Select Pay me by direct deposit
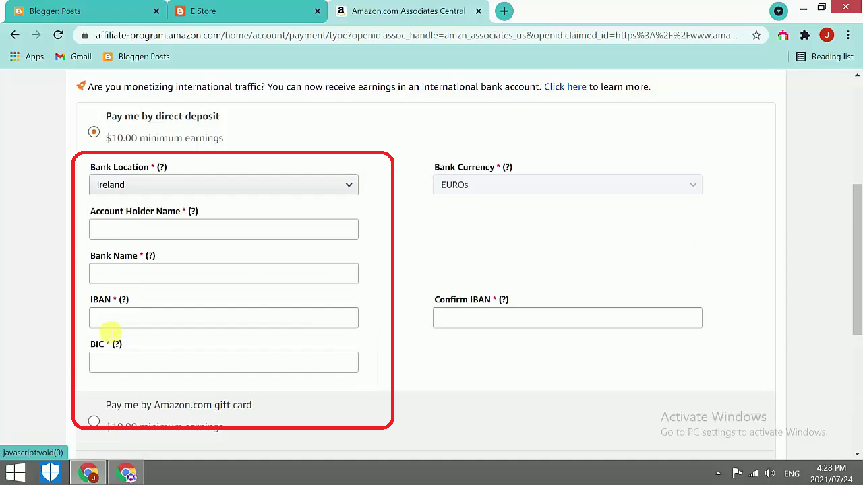 (94, 131)
